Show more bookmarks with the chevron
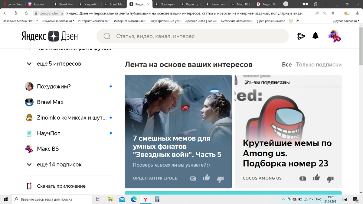This screenshot has height=204, width=363. pyautogui.click(x=298, y=21)
